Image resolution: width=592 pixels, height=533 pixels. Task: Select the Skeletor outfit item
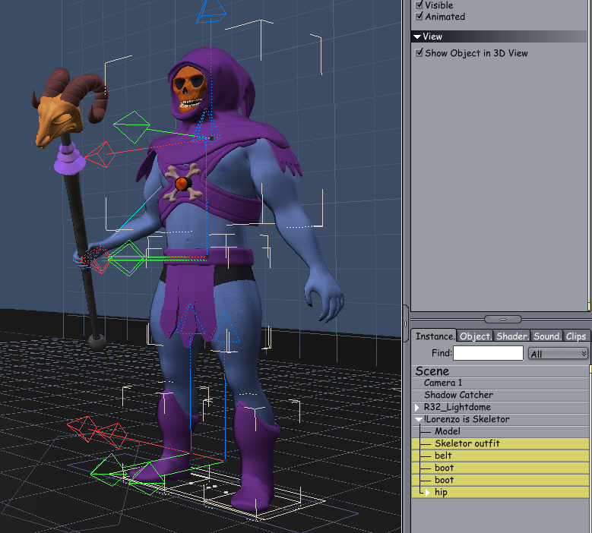500,443
